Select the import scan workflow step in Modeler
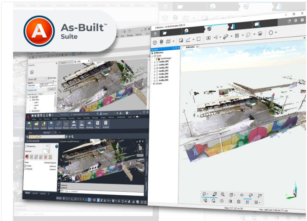This screenshot has height=221, width=307. 186,31
